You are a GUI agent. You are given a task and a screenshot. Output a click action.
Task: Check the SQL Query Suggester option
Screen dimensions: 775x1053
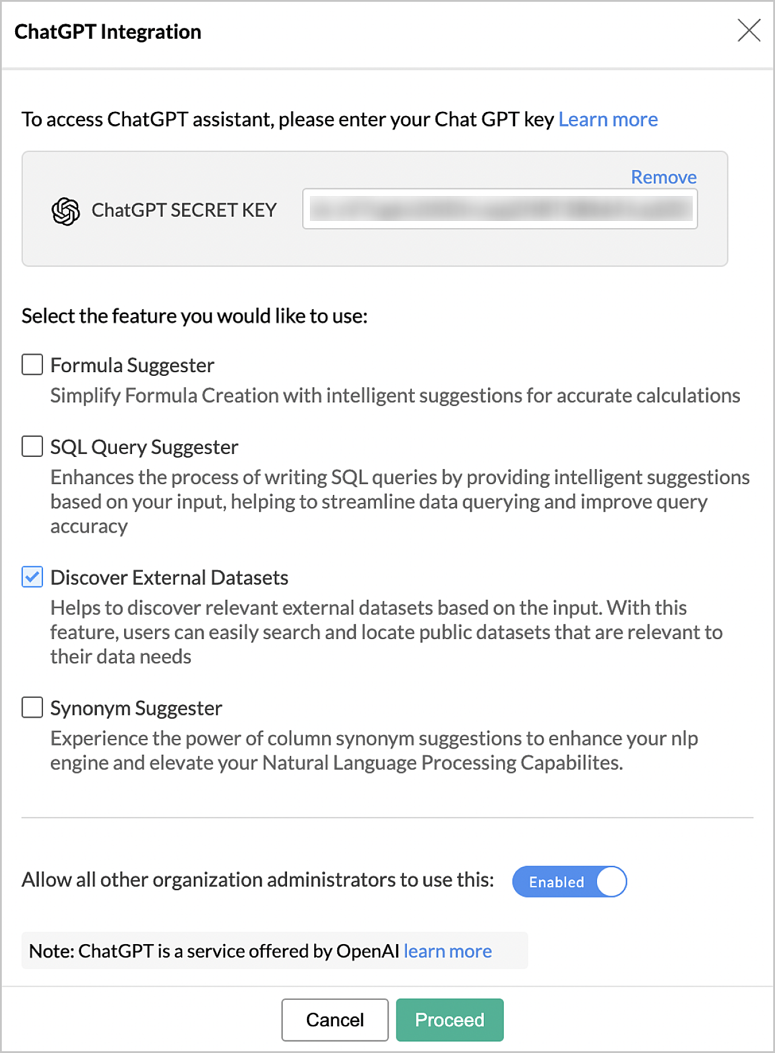pyautogui.click(x=32, y=447)
